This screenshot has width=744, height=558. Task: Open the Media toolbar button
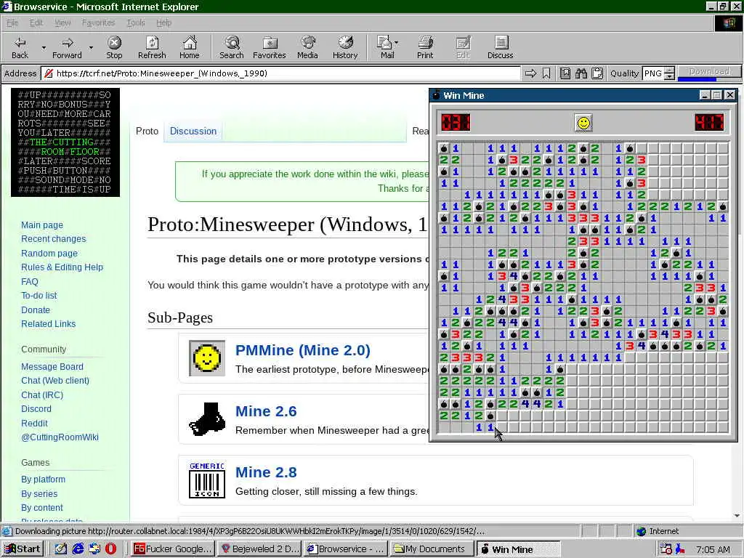click(x=307, y=47)
